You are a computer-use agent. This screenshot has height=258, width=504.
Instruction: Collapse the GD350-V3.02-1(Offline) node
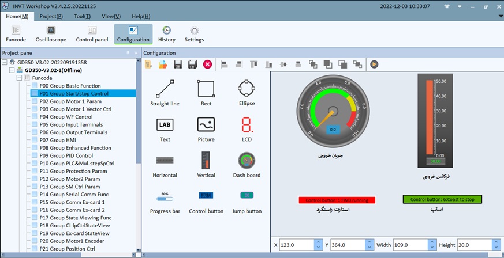[12, 70]
